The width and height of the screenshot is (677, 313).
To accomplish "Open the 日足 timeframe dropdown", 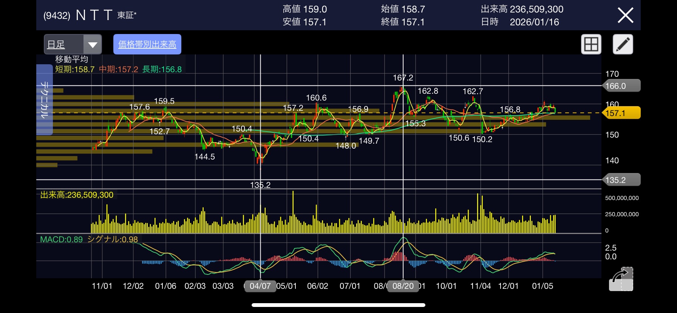I will (x=63, y=45).
